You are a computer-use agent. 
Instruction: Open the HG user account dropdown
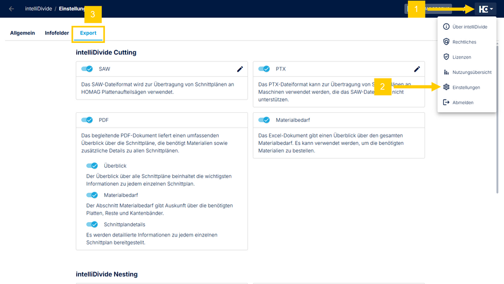(x=483, y=9)
